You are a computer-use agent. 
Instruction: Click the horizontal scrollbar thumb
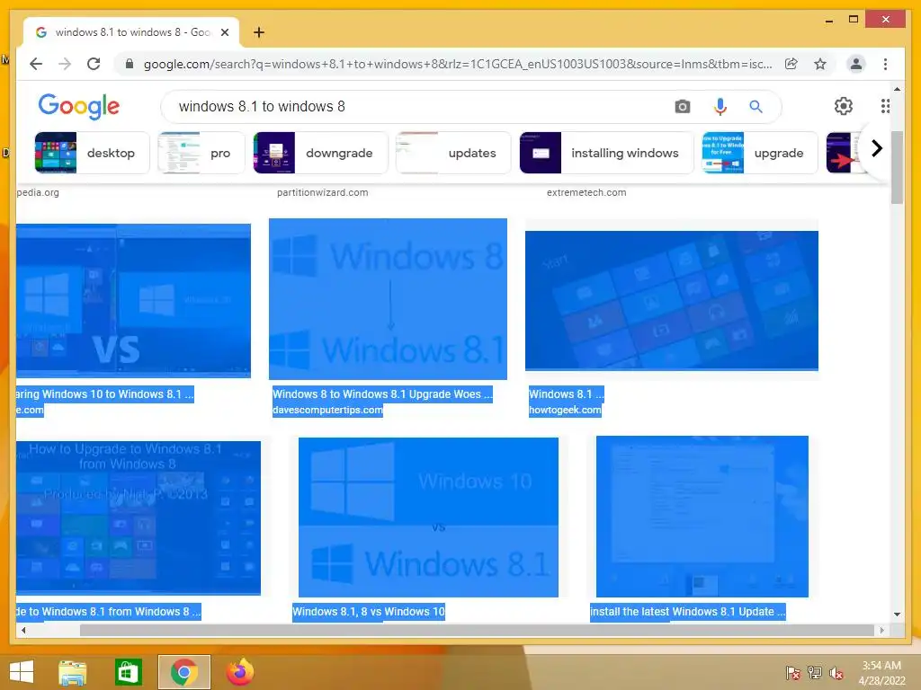coord(477,630)
